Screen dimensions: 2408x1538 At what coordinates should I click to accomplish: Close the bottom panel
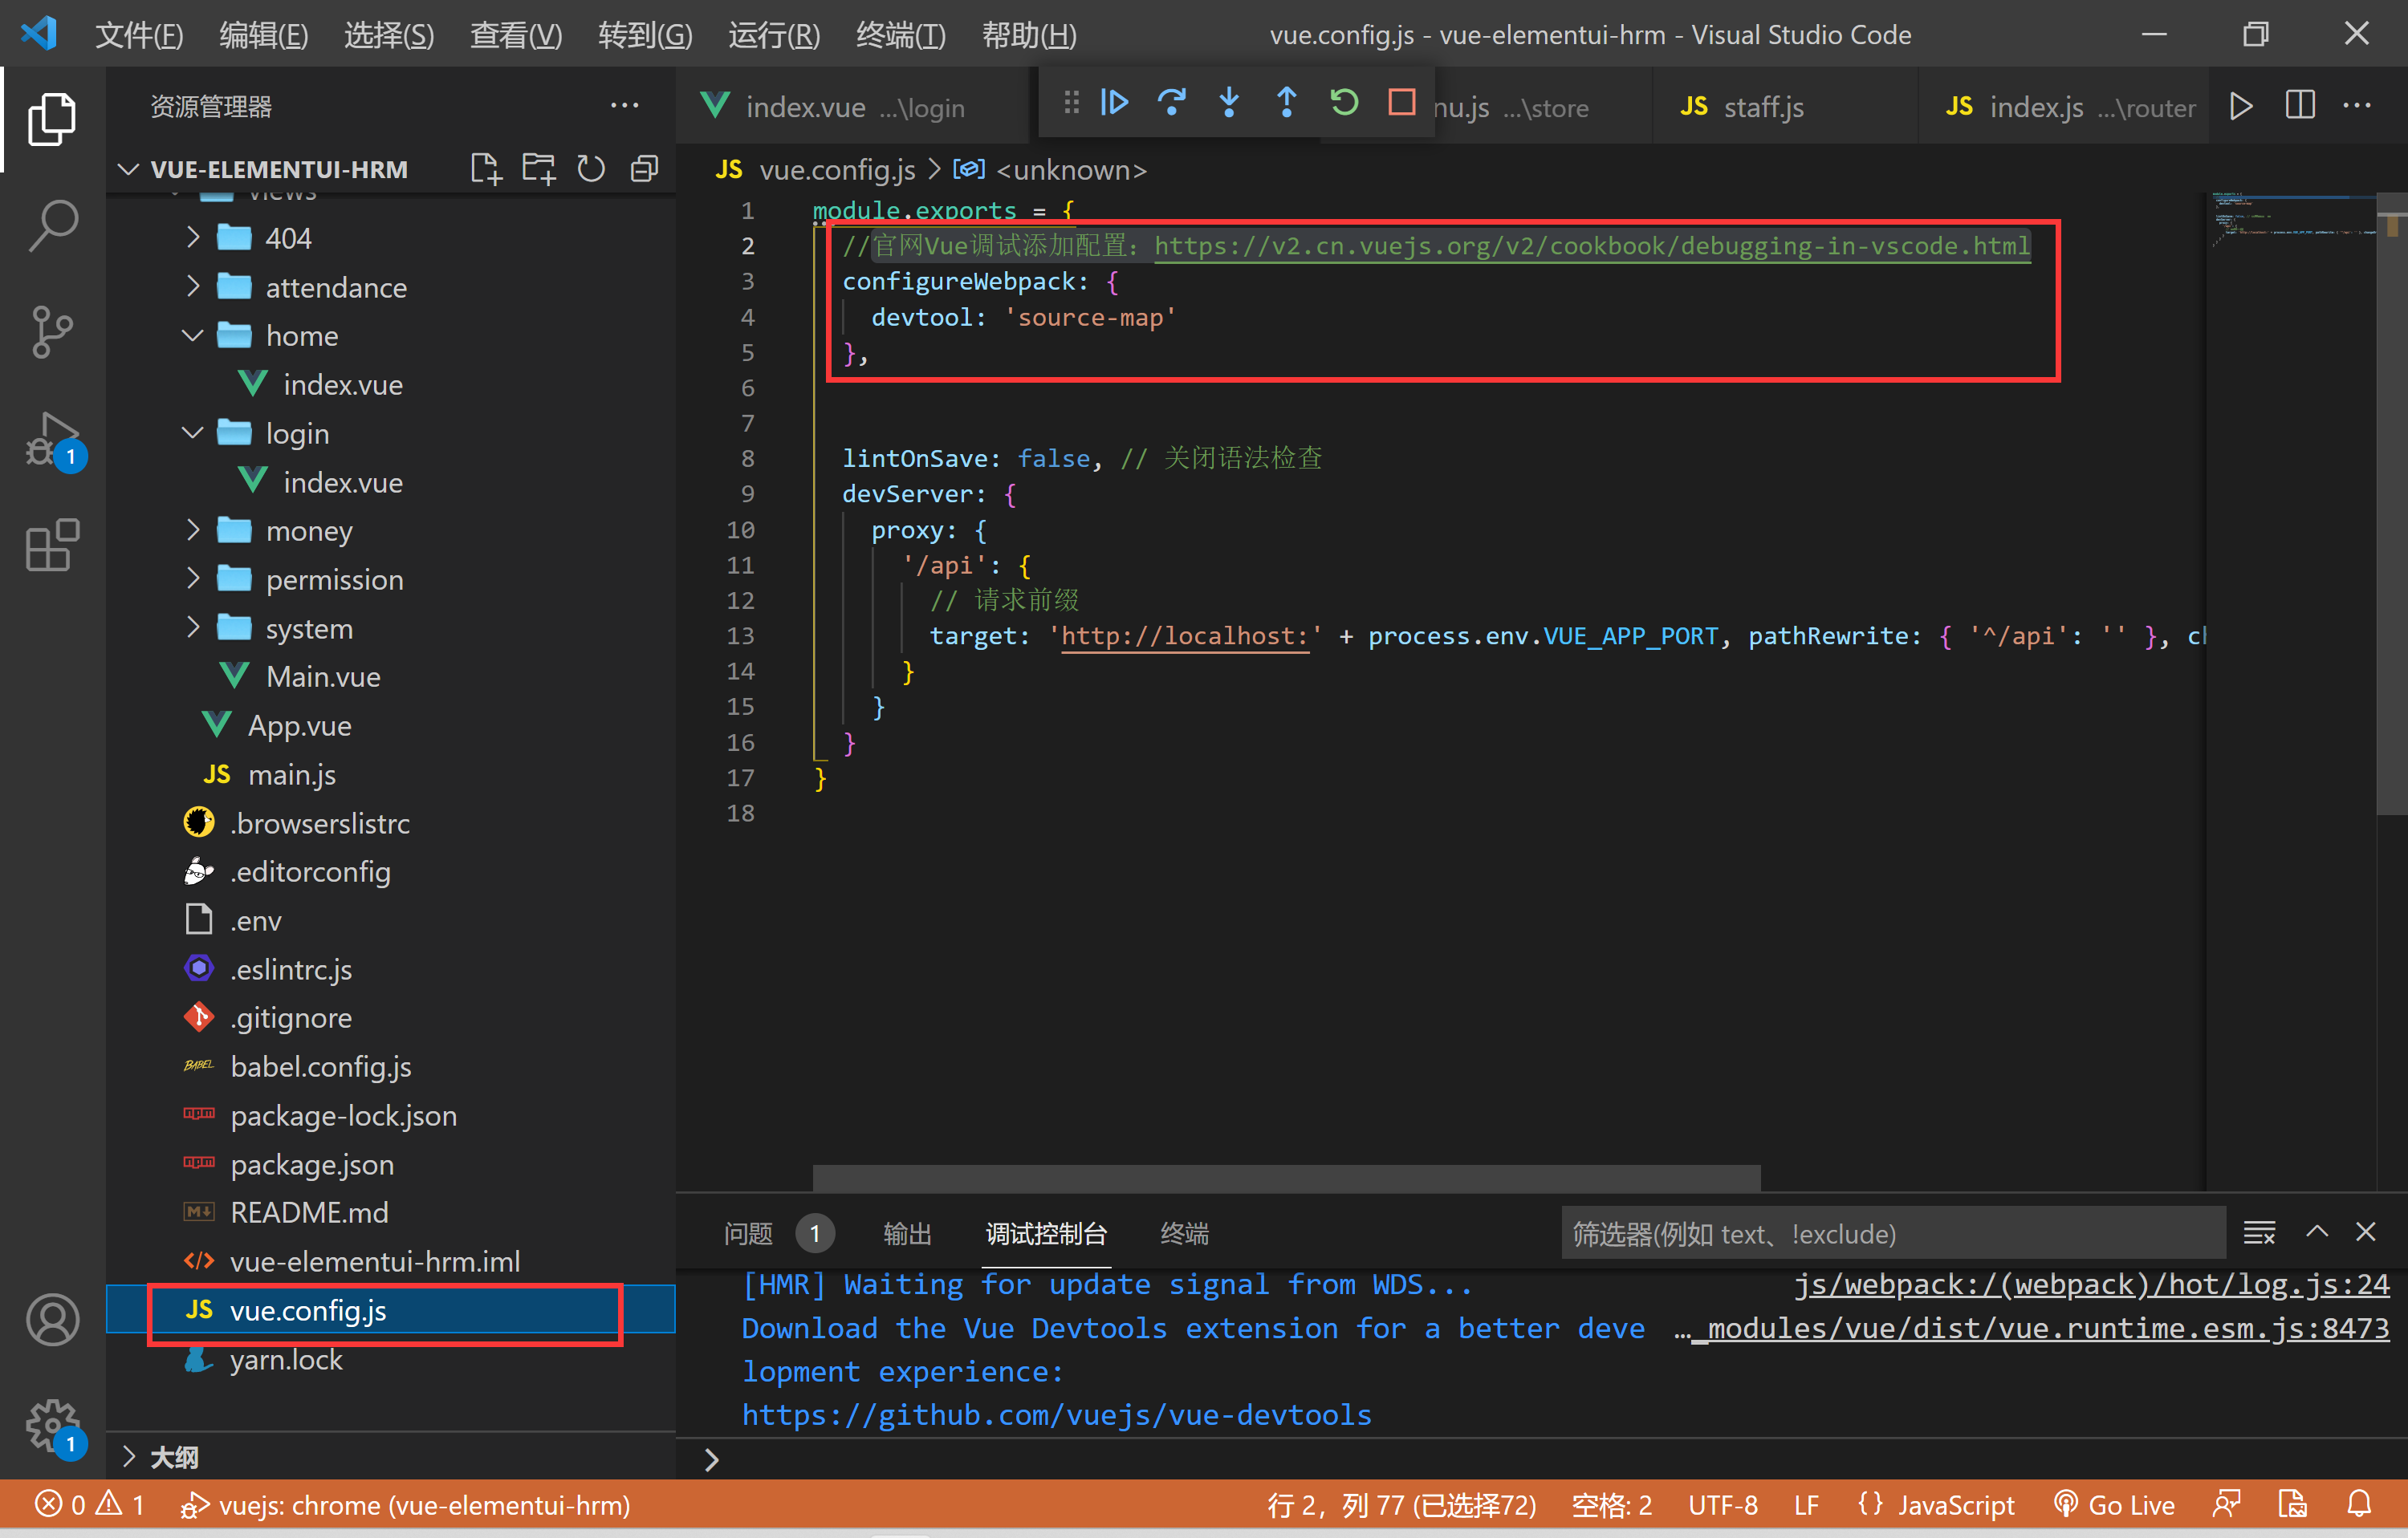point(2366,1233)
